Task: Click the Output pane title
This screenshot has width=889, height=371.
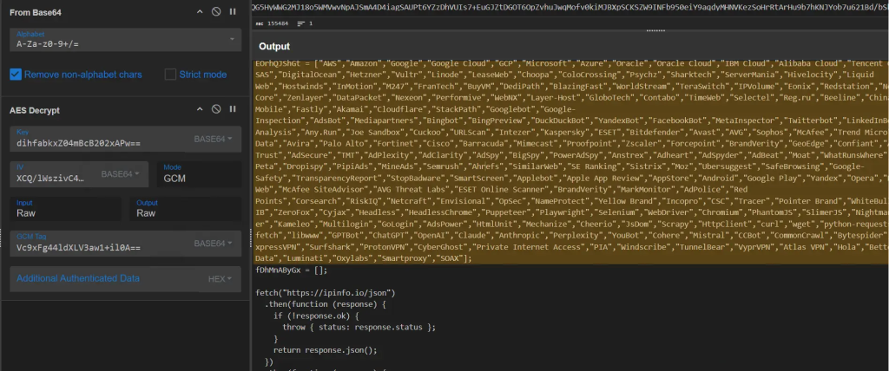Action: pos(274,47)
